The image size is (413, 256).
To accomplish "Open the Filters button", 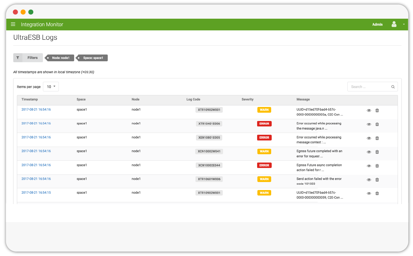I will pyautogui.click(x=28, y=58).
